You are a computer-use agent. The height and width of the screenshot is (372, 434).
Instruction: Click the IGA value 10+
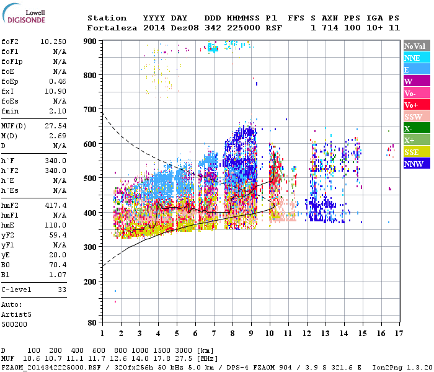[374, 28]
